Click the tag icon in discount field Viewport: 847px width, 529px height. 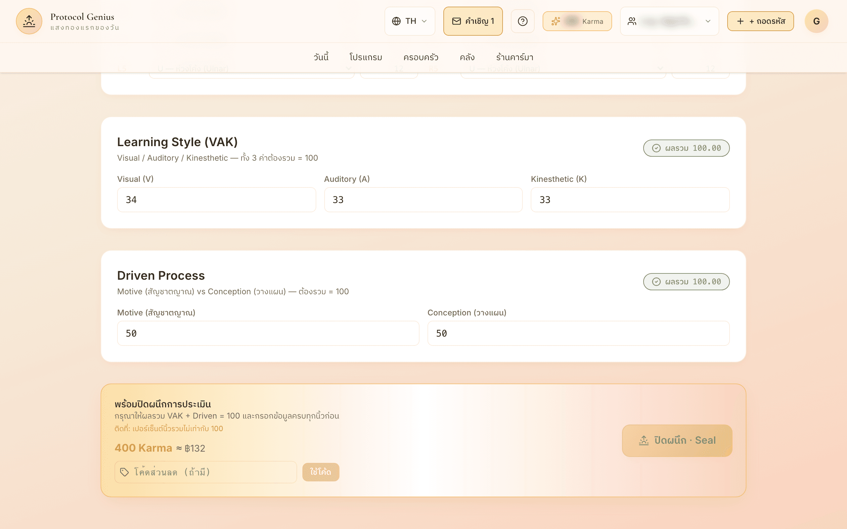coord(124,472)
